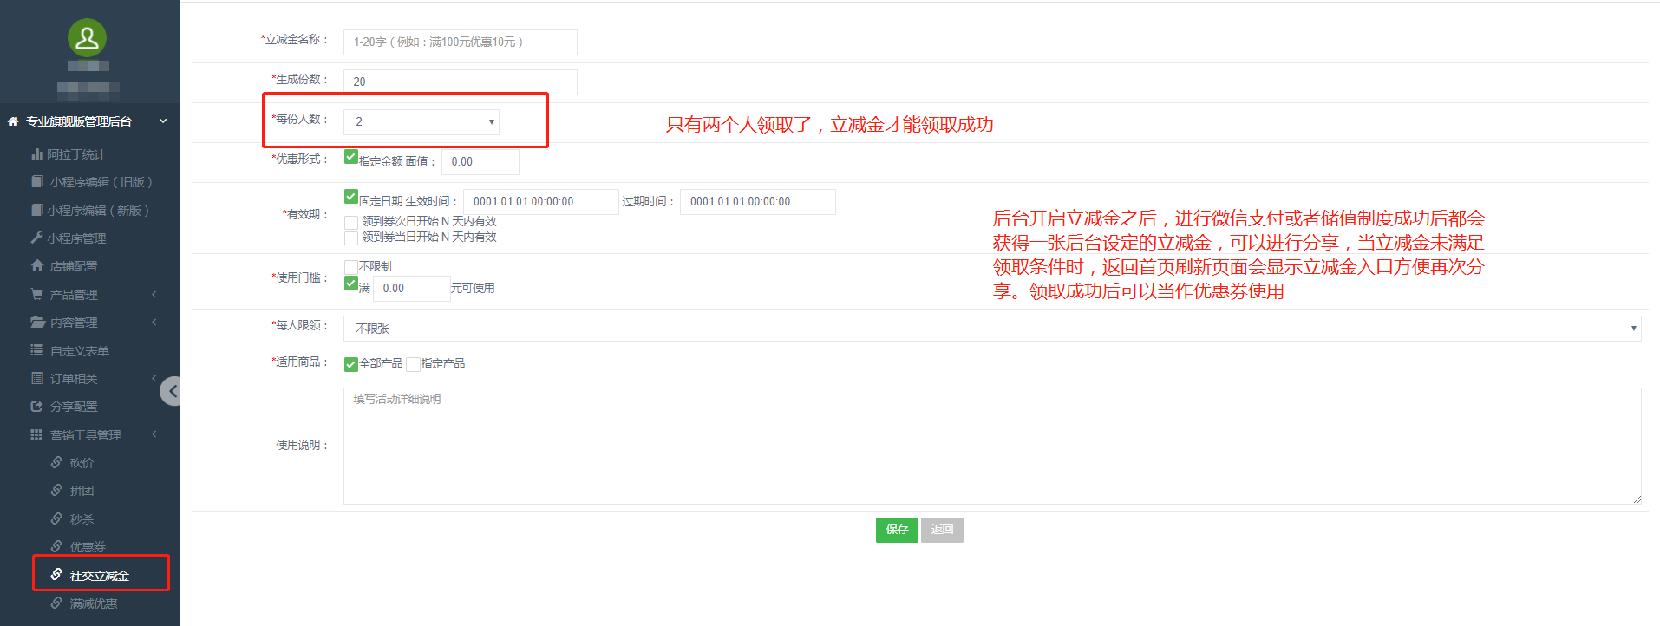Screen dimensions: 1660x626
Task: Click the folder icon for 内容管理
Action: pos(37,323)
